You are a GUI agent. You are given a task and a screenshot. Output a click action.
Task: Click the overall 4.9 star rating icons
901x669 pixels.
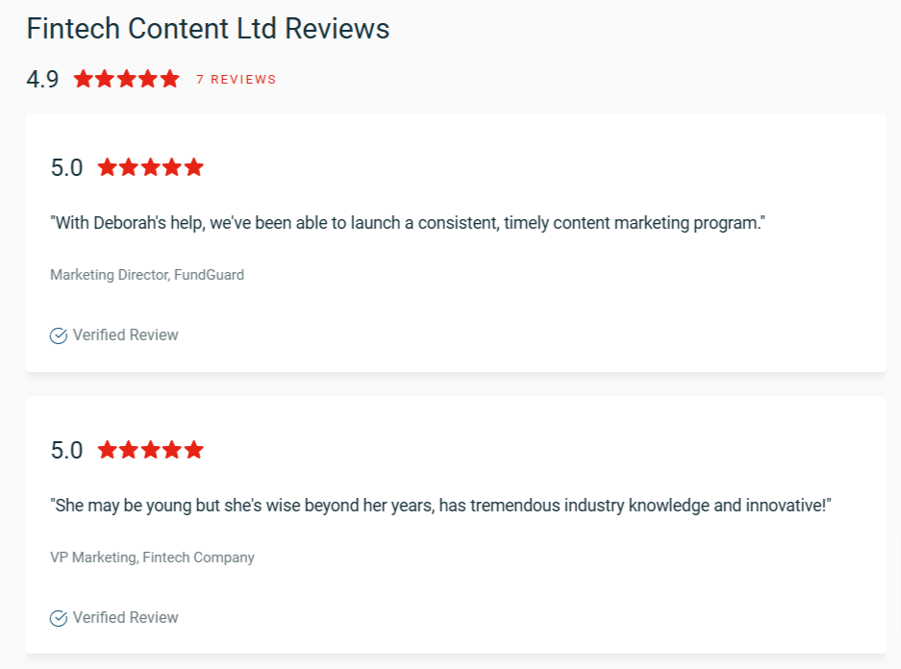(x=127, y=79)
